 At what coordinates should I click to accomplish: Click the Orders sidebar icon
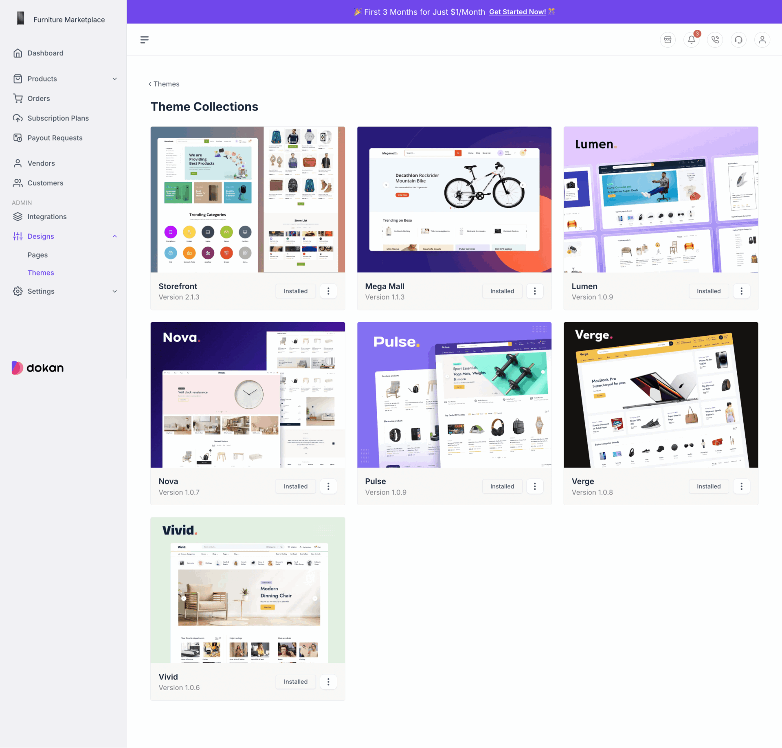click(x=19, y=98)
